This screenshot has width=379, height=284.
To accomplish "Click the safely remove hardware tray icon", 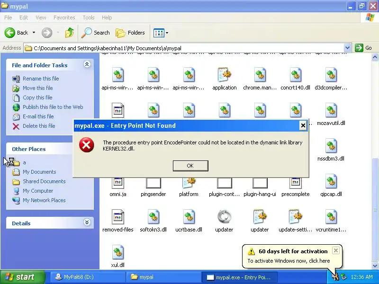I will pos(344,277).
